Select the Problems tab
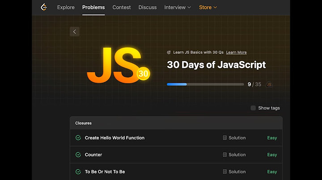 [x=93, y=8]
